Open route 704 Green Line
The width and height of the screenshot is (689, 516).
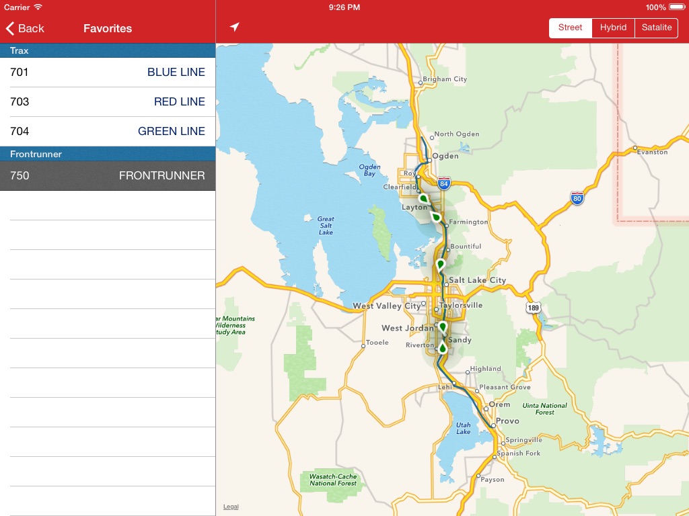pos(108,132)
